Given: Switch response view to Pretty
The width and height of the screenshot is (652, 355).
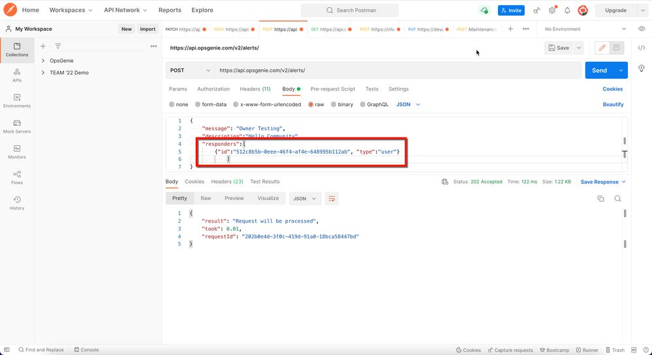Looking at the screenshot, I should tap(179, 199).
